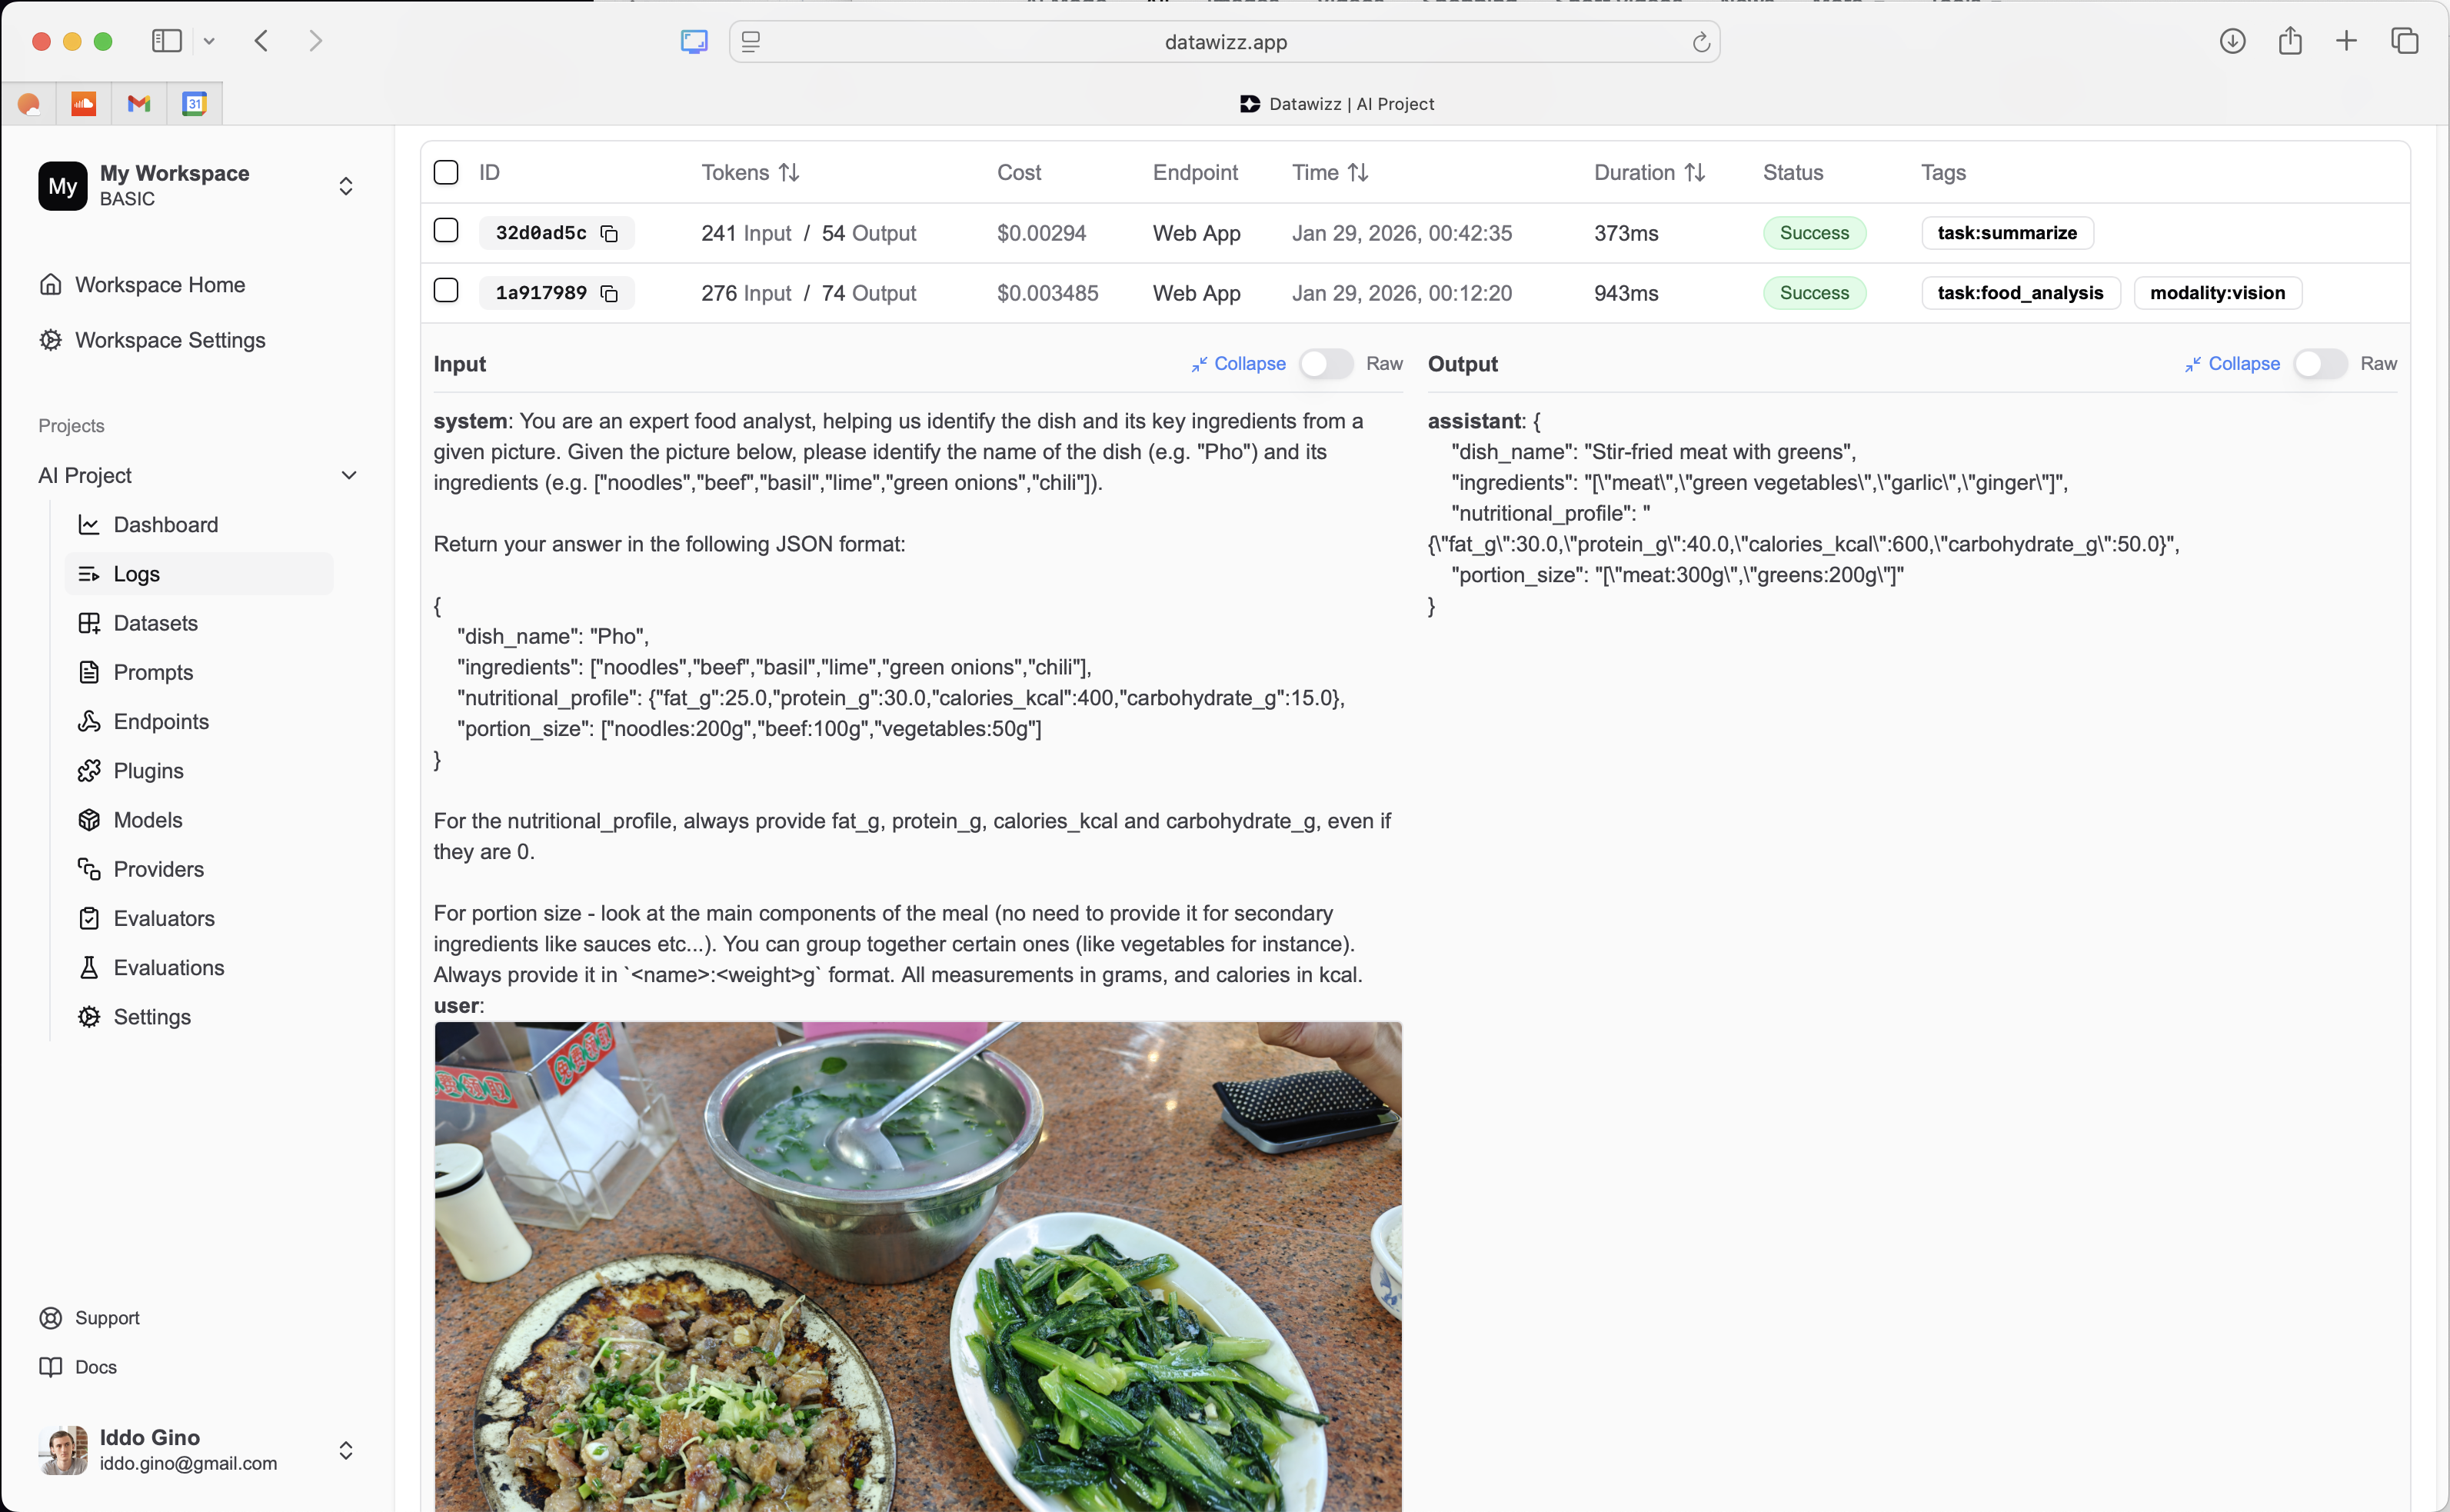Expand the Iddo Gino account menu
The image size is (2450, 1512).
pyautogui.click(x=345, y=1450)
